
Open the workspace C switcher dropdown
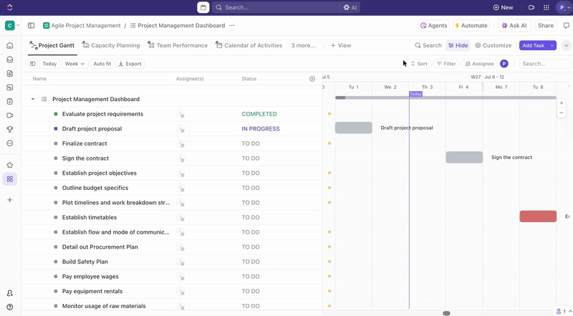point(12,25)
